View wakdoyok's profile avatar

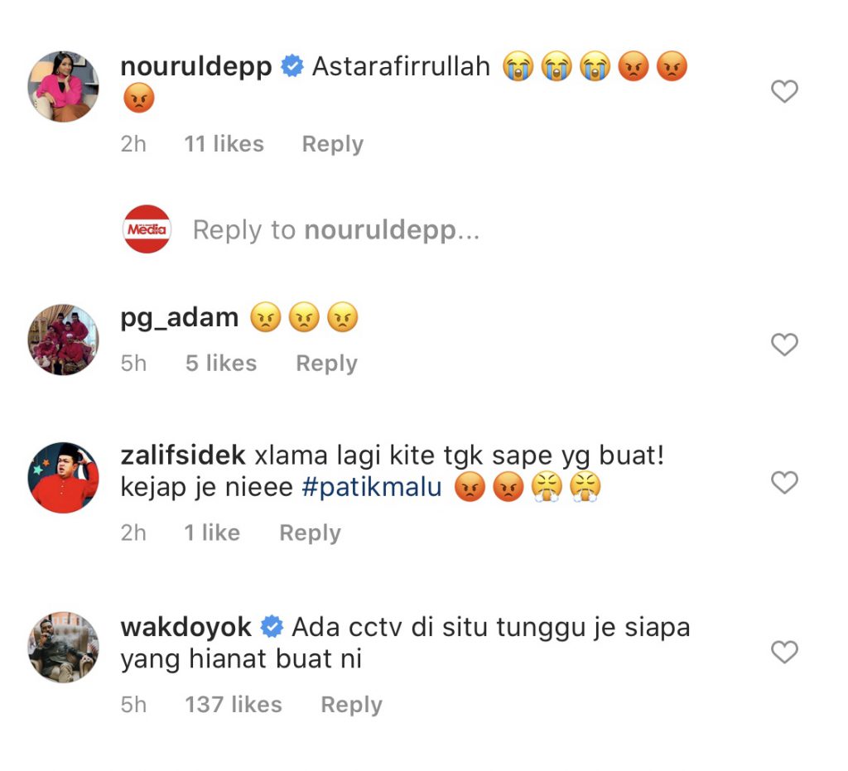63,647
